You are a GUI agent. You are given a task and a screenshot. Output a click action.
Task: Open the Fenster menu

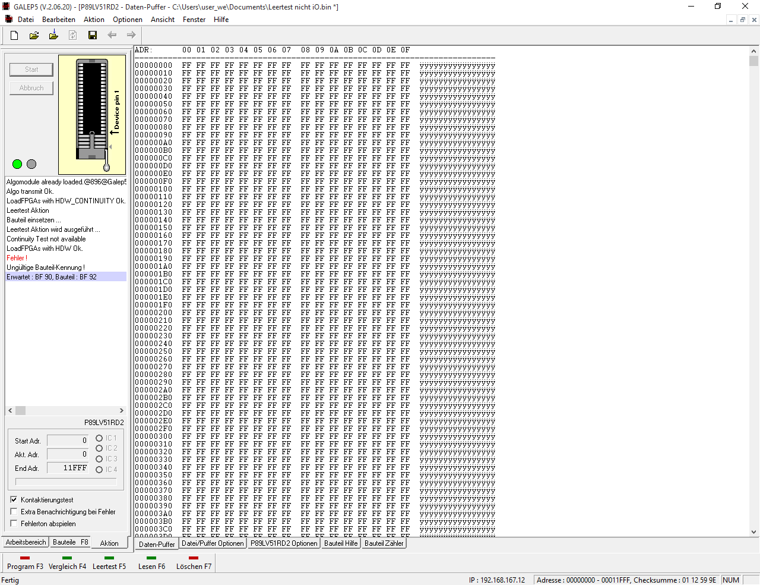coord(194,20)
